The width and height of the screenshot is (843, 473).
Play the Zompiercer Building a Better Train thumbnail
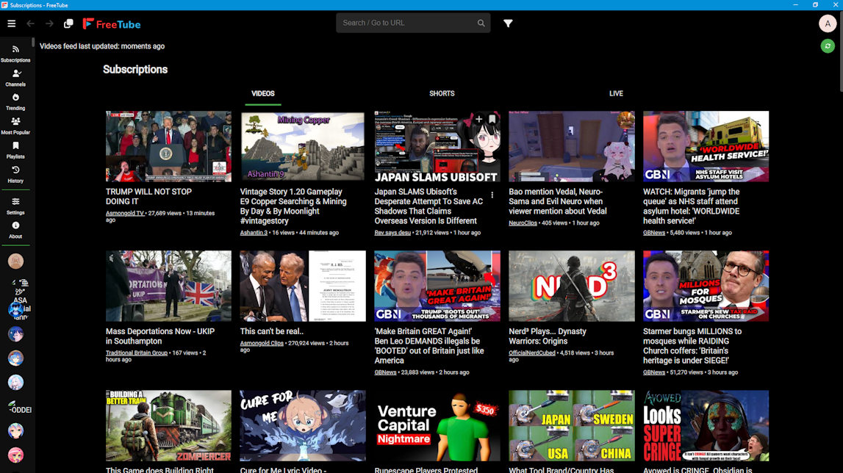(x=169, y=426)
